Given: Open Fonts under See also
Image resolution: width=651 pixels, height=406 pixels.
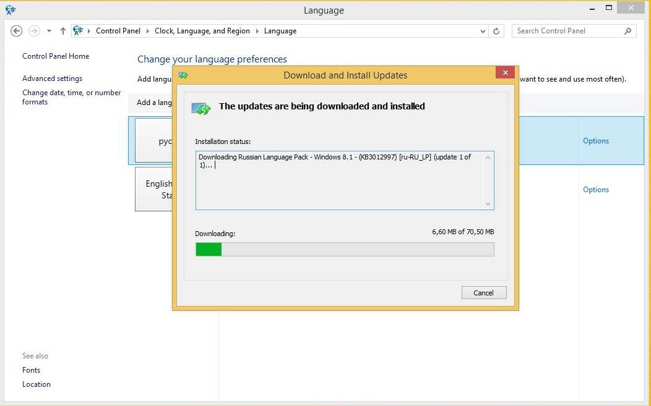Looking at the screenshot, I should point(31,370).
